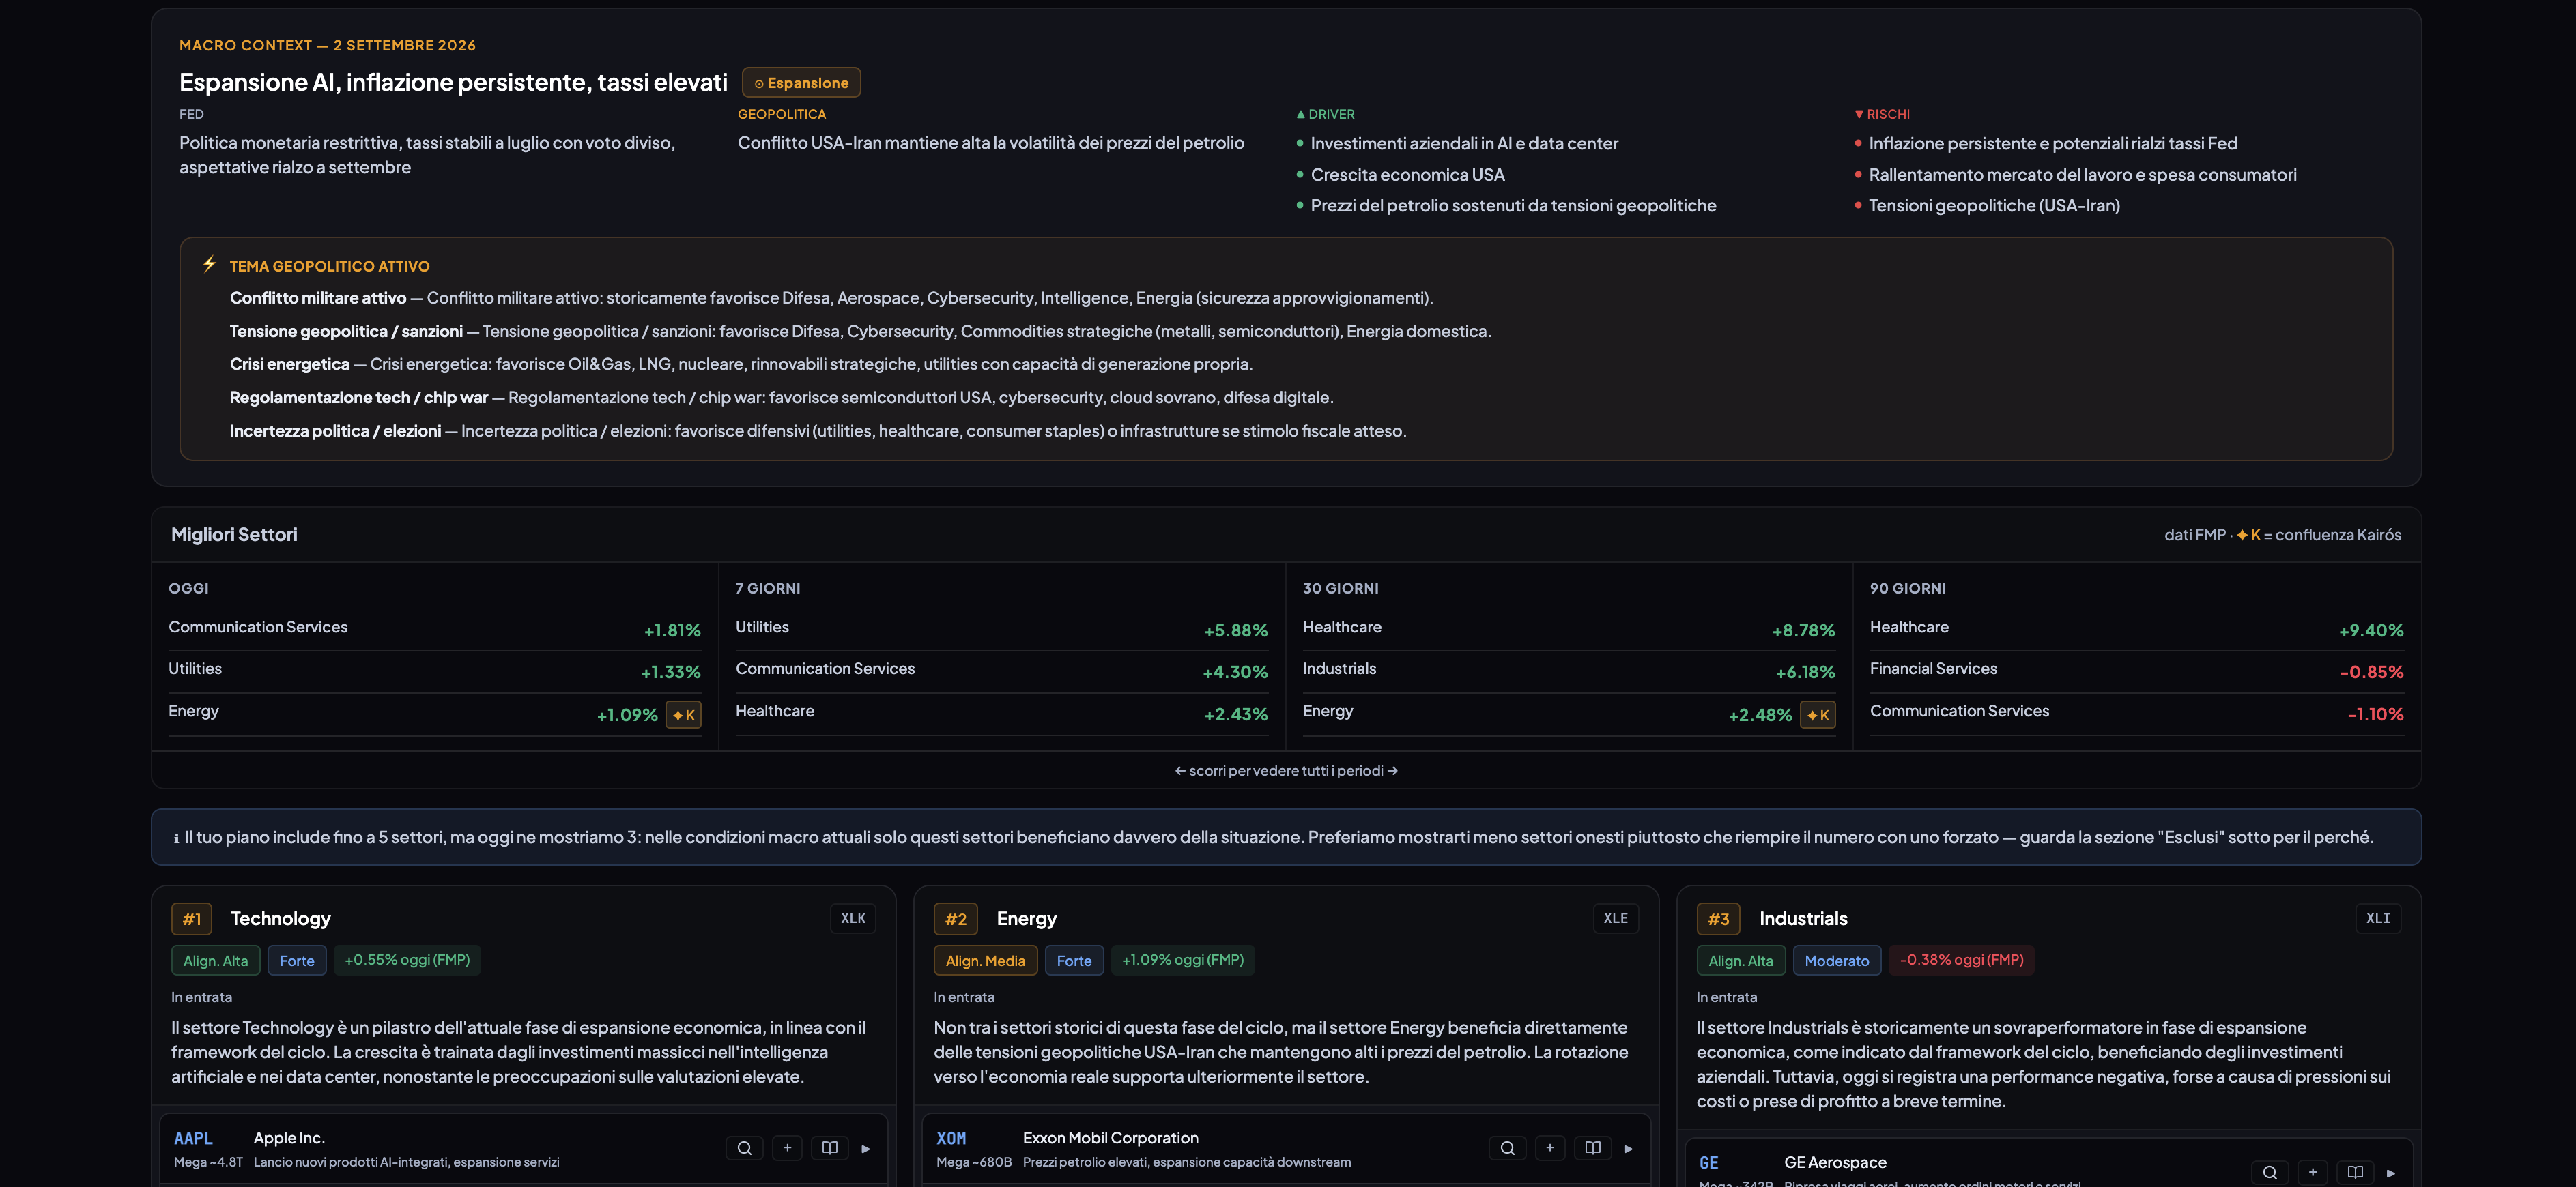Image resolution: width=2576 pixels, height=1187 pixels.
Task: Click the GE Aerospace company name
Action: click(x=1835, y=1162)
